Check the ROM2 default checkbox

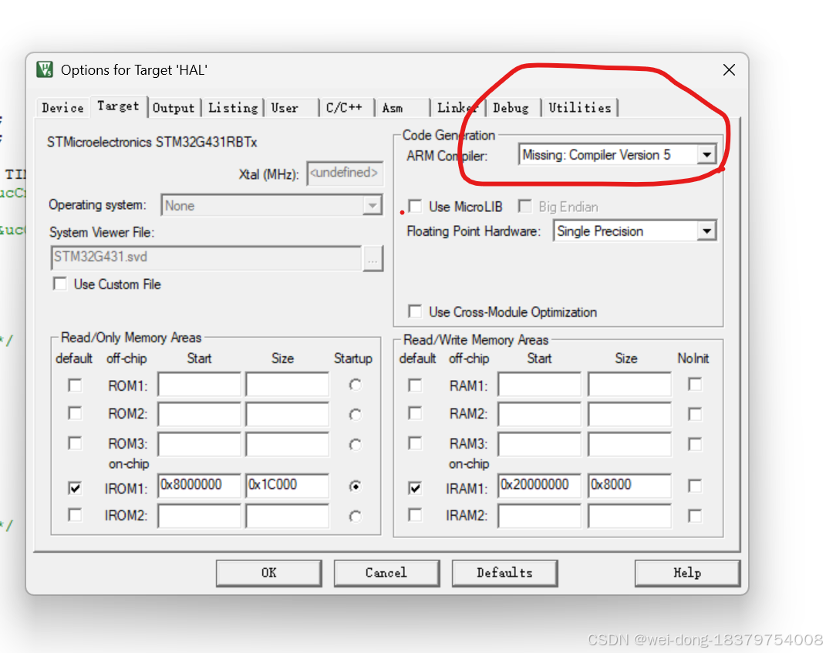[75, 412]
